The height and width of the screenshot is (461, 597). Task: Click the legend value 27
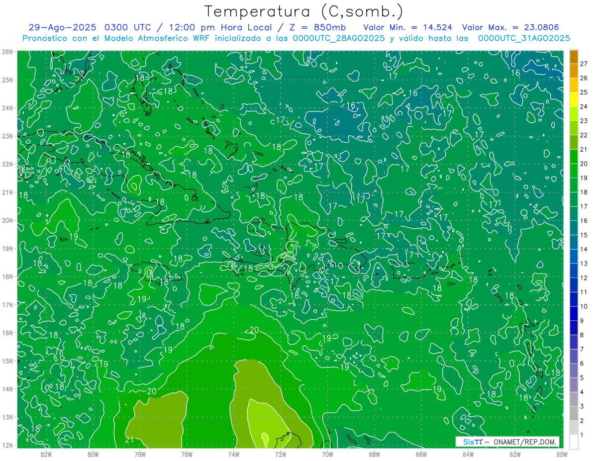[584, 64]
